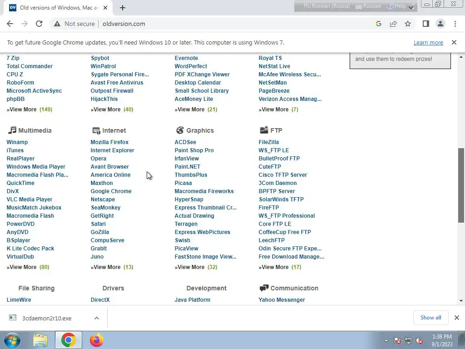Image resolution: width=465 pixels, height=349 pixels.
Task: Open the Mozilla Firefox link
Action: tap(109, 142)
